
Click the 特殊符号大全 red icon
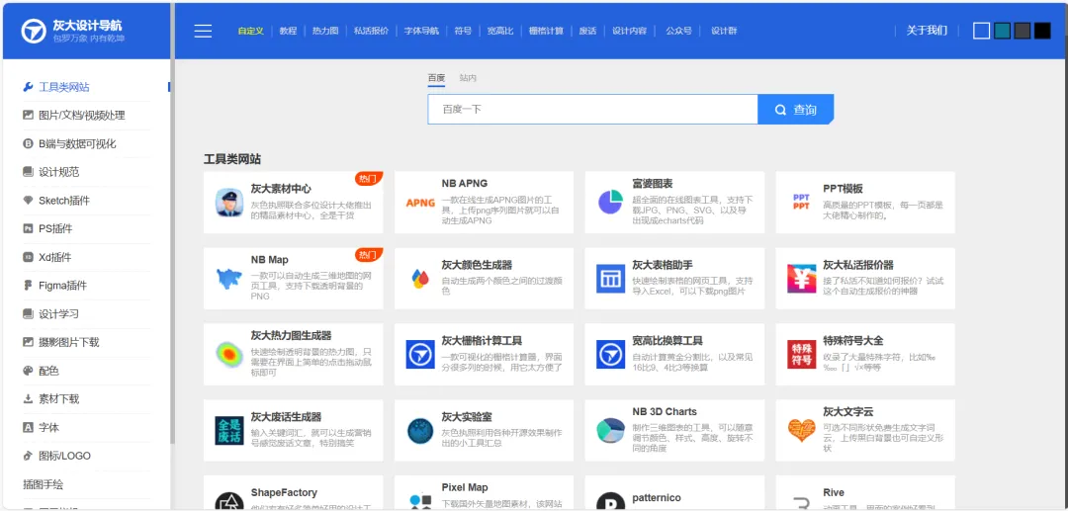(x=802, y=355)
